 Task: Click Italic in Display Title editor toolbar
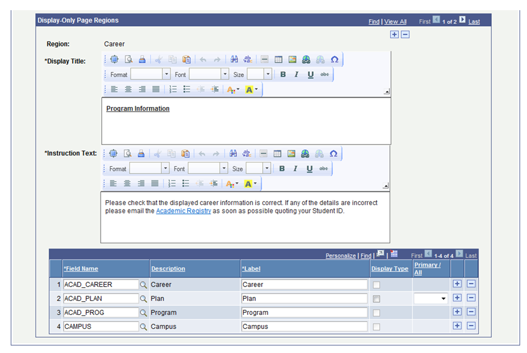click(297, 75)
